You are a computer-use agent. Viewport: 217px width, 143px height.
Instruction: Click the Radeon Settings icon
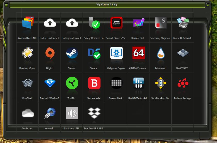pyautogui.click(x=182, y=83)
